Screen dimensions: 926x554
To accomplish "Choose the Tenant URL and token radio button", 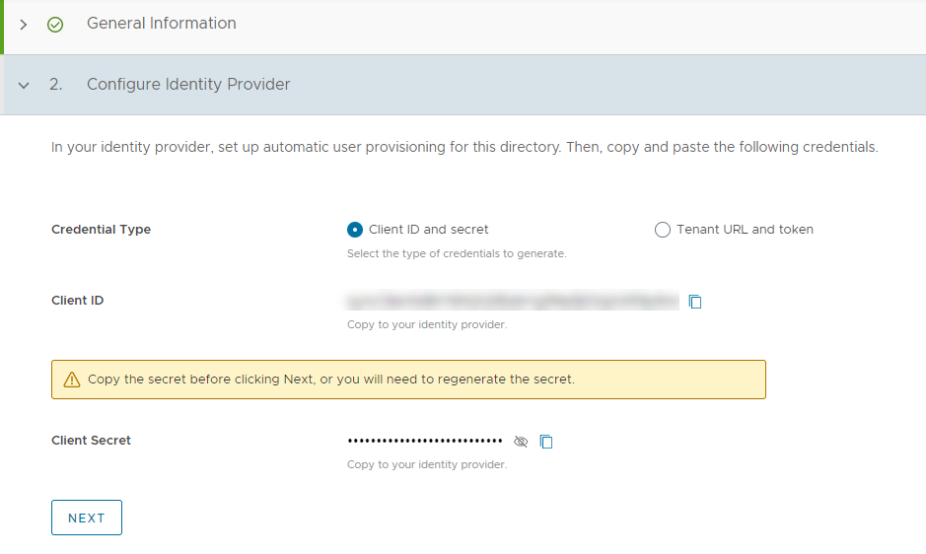I will (663, 229).
